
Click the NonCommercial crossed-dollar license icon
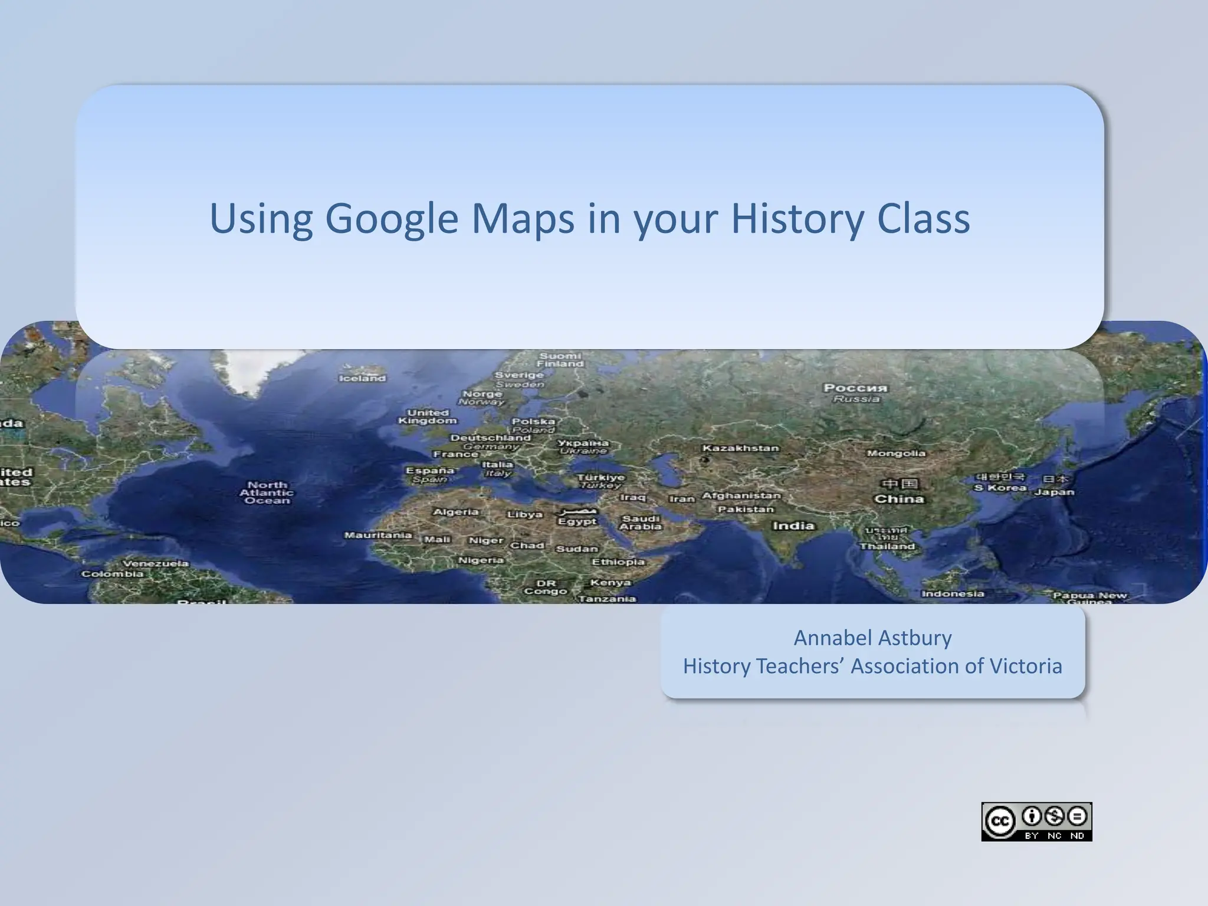pos(1055,816)
